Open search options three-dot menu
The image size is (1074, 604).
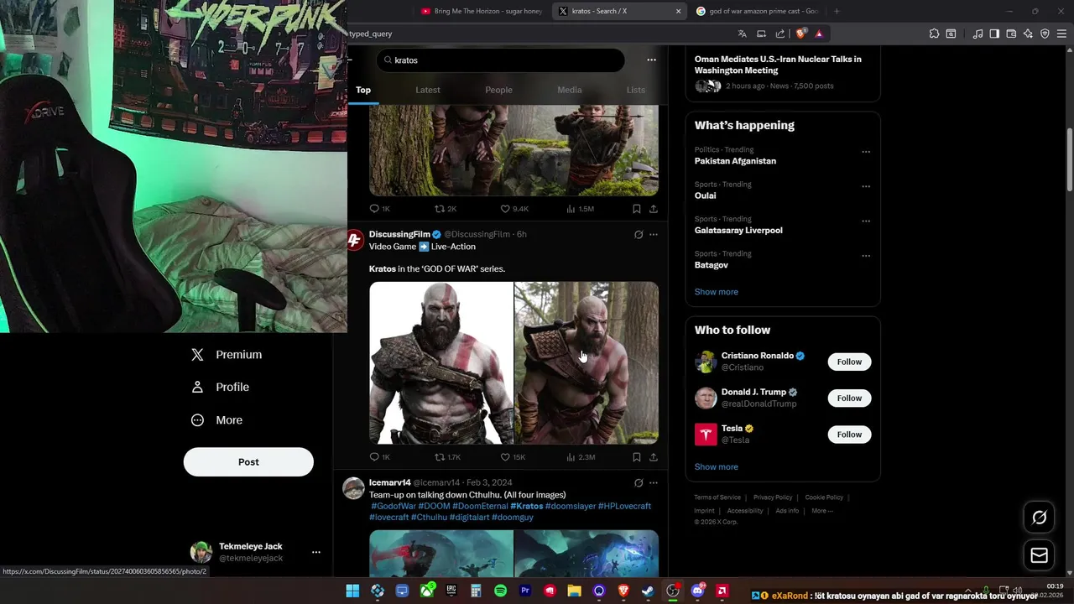(651, 60)
